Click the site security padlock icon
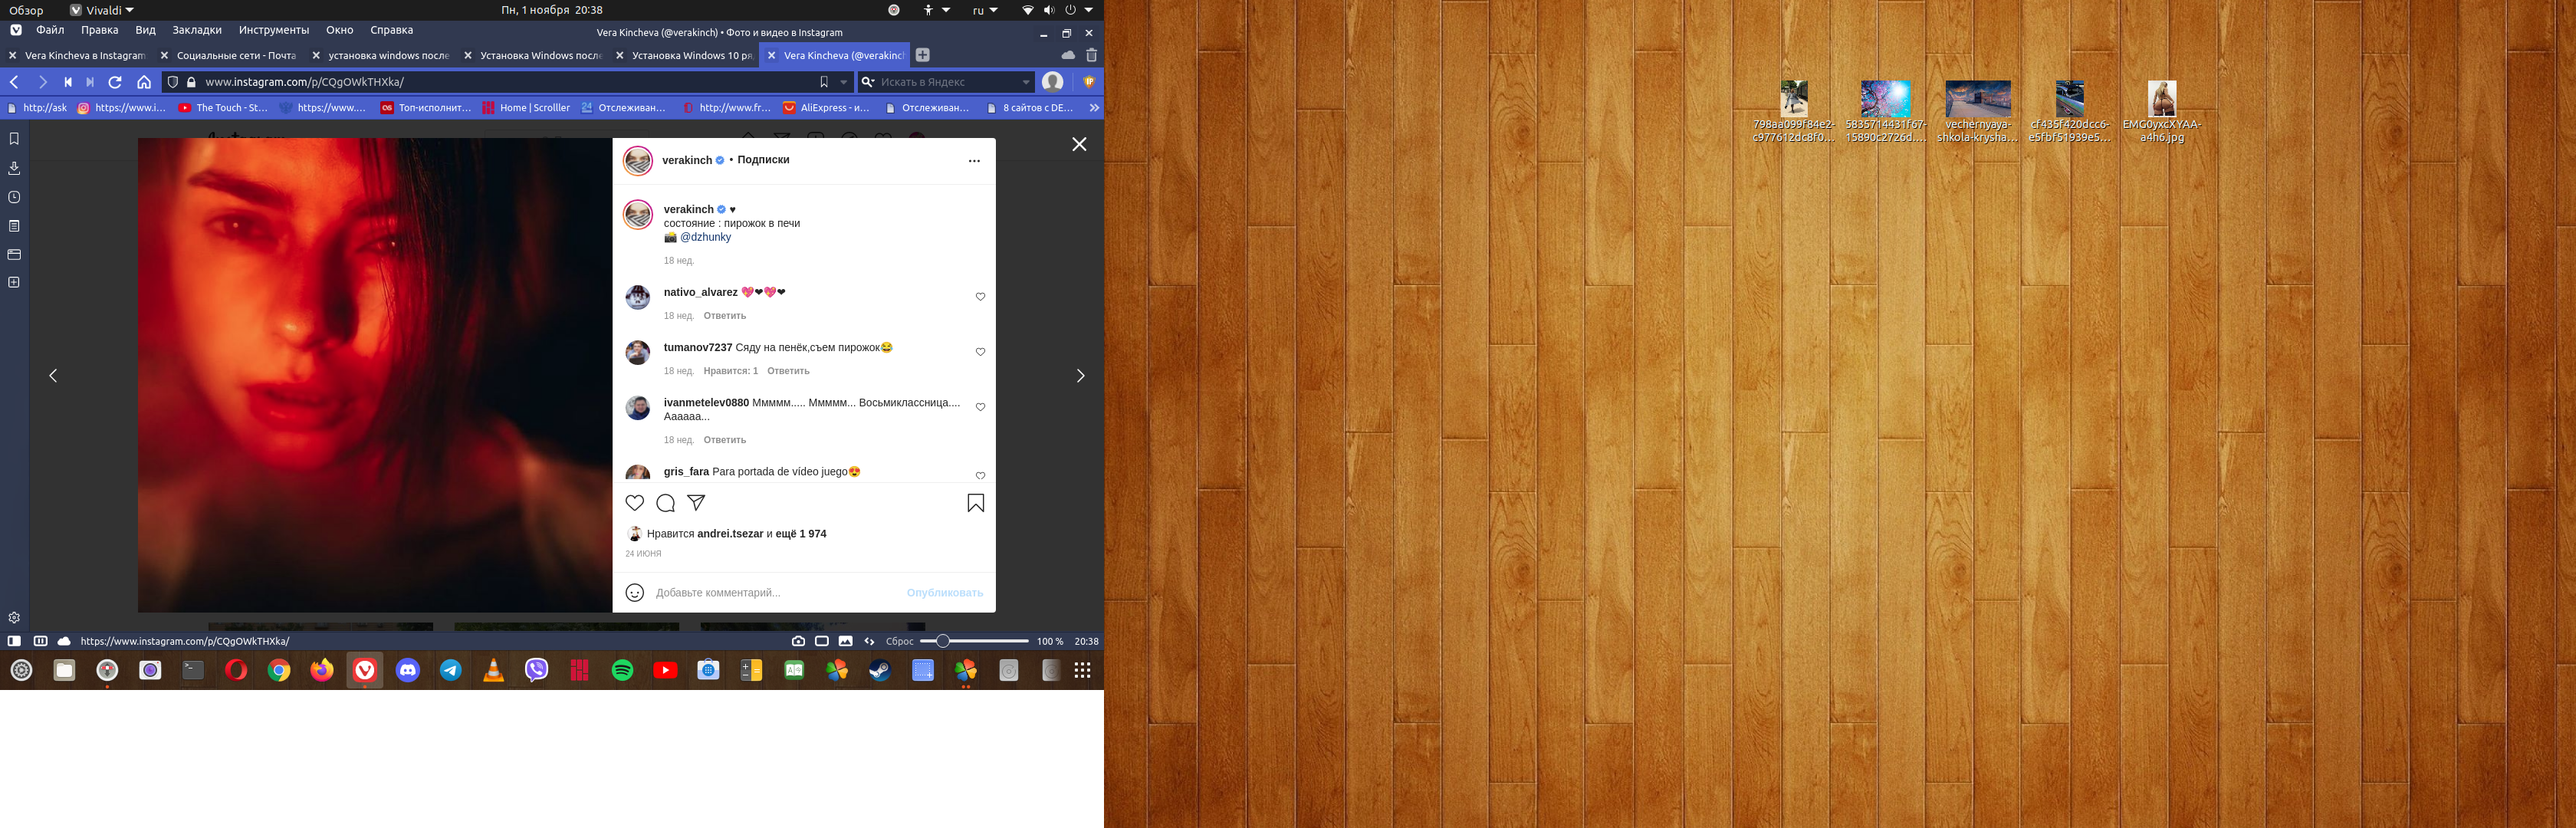The width and height of the screenshot is (2576, 828). [x=191, y=82]
